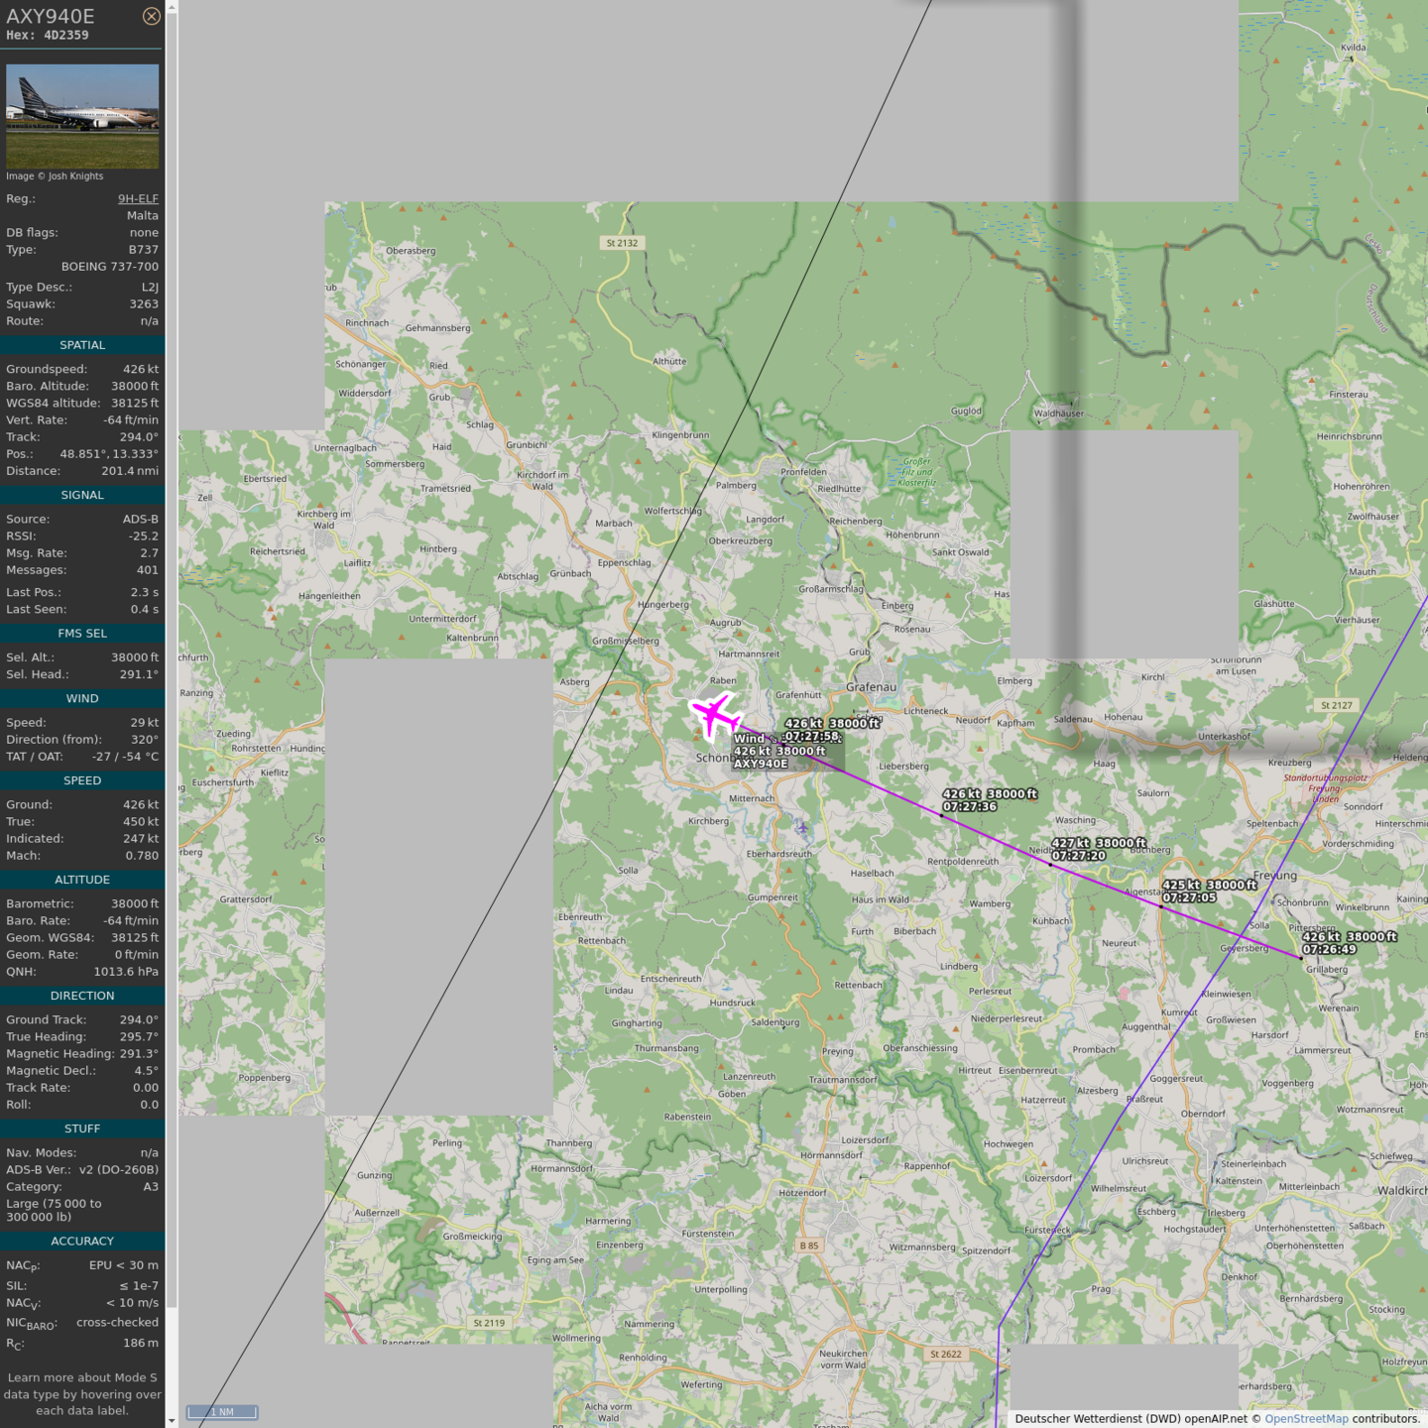Screen dimensions: 1428x1428
Task: Close the AXY940E aircraft info panel
Action: tap(151, 16)
